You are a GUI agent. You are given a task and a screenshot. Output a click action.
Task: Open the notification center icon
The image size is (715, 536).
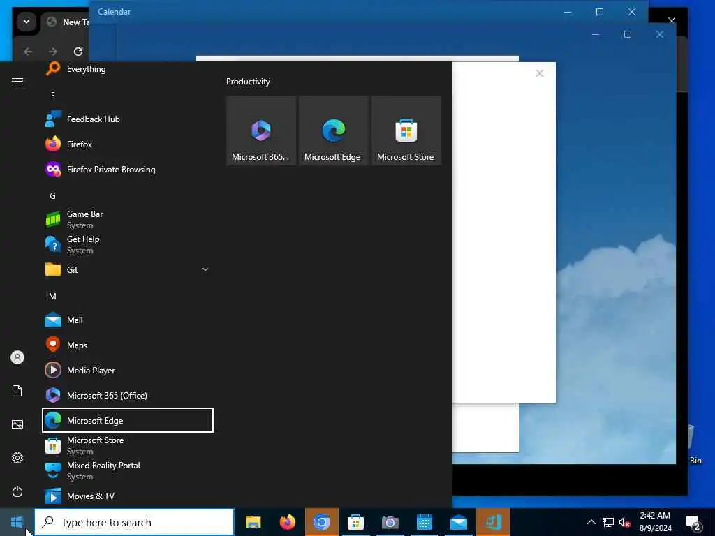pos(693,522)
